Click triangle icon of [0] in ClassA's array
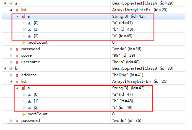The height and width of the screenshot is (130, 192). [x=29, y=23]
